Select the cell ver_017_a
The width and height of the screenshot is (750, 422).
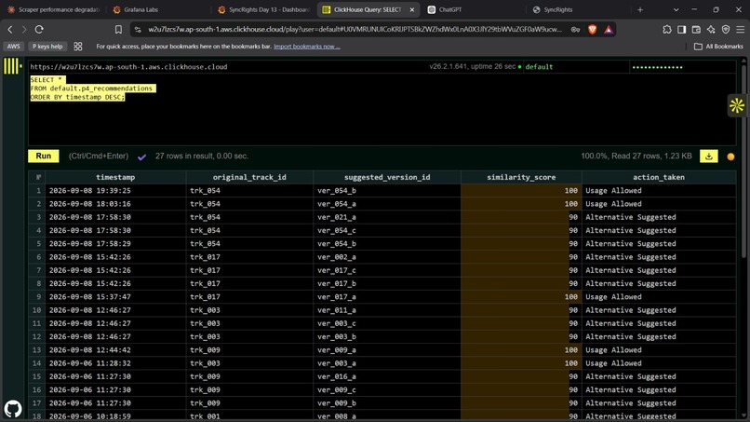click(387, 296)
